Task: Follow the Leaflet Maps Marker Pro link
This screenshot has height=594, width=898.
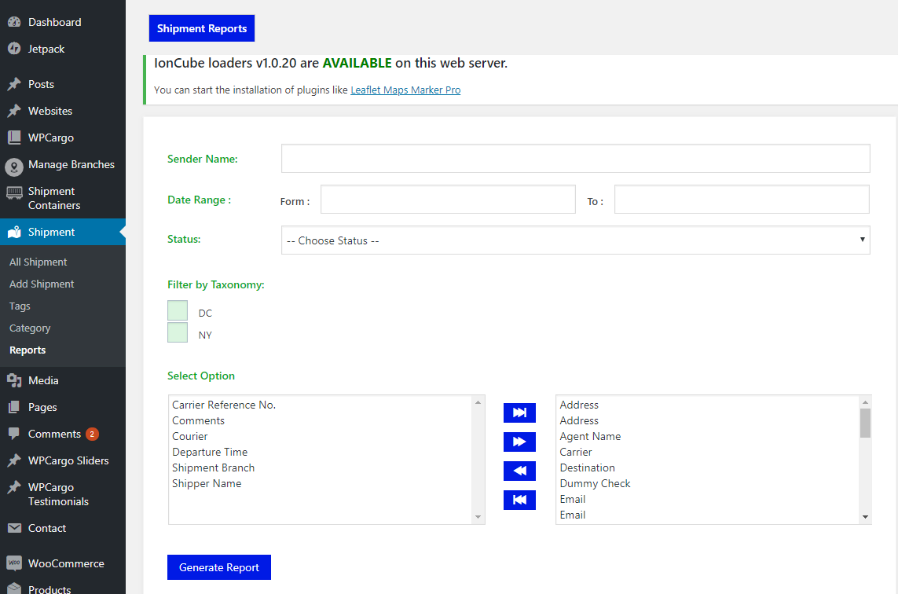Action: (405, 90)
